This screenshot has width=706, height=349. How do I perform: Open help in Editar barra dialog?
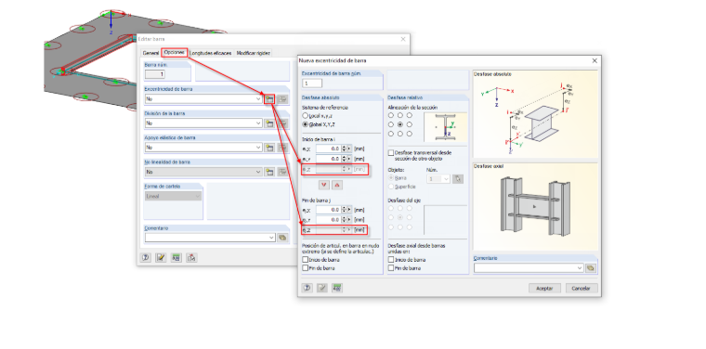point(146,258)
